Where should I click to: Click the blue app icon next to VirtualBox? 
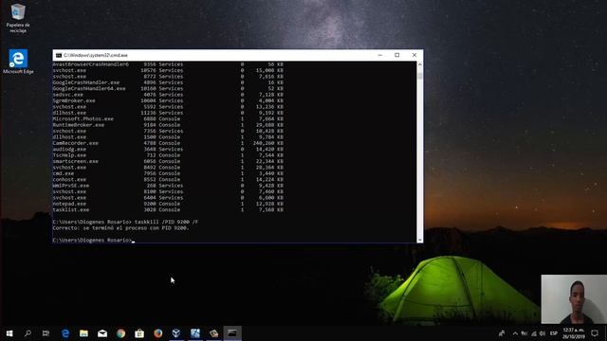pyautogui.click(x=195, y=333)
